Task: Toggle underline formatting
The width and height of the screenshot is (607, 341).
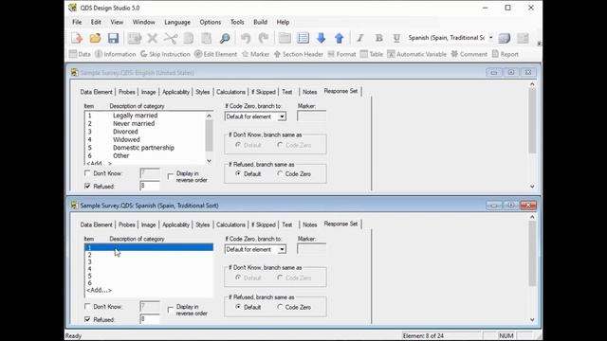Action: 396,38
